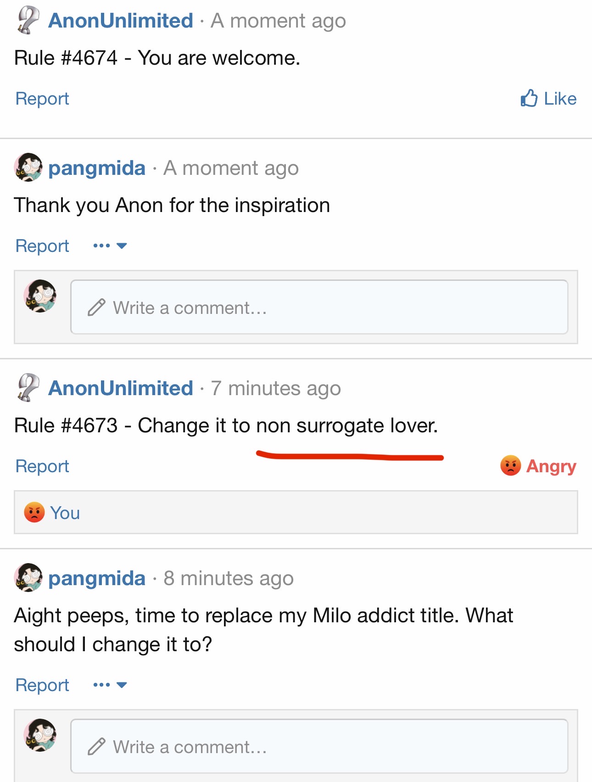Screen dimensions: 592x782
Task: Expand the options dropdown under the Milo addict post
Action: [110, 685]
